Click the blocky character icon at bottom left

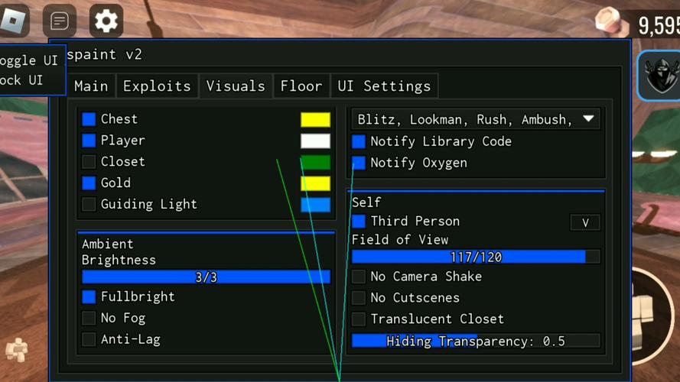(17, 349)
